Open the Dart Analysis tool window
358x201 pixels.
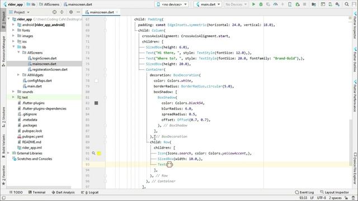click(x=63, y=192)
